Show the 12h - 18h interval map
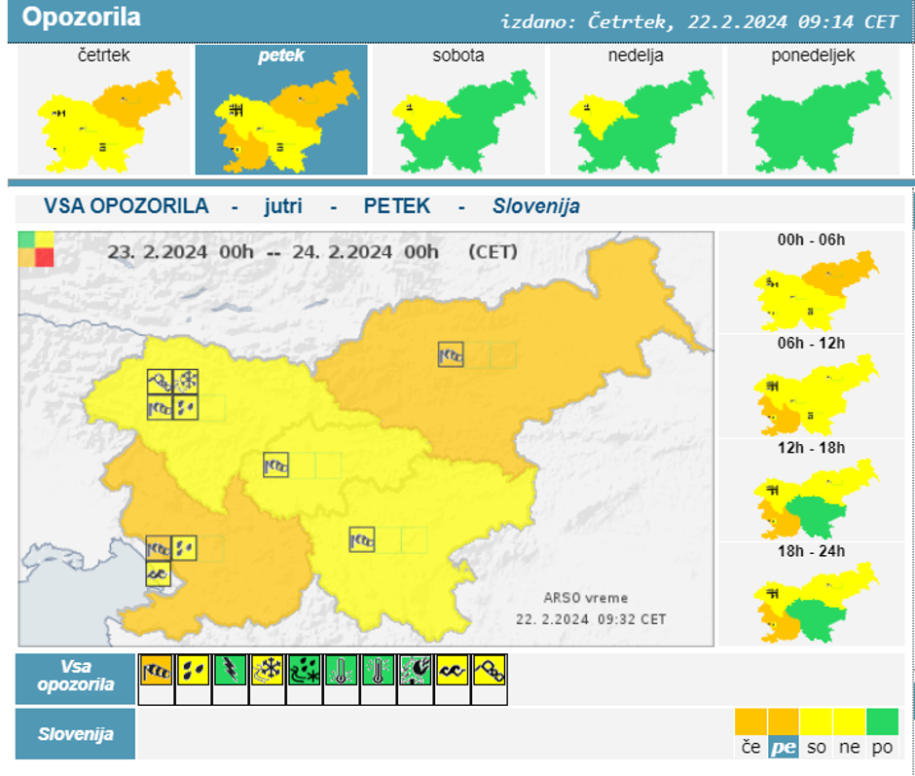 point(812,491)
